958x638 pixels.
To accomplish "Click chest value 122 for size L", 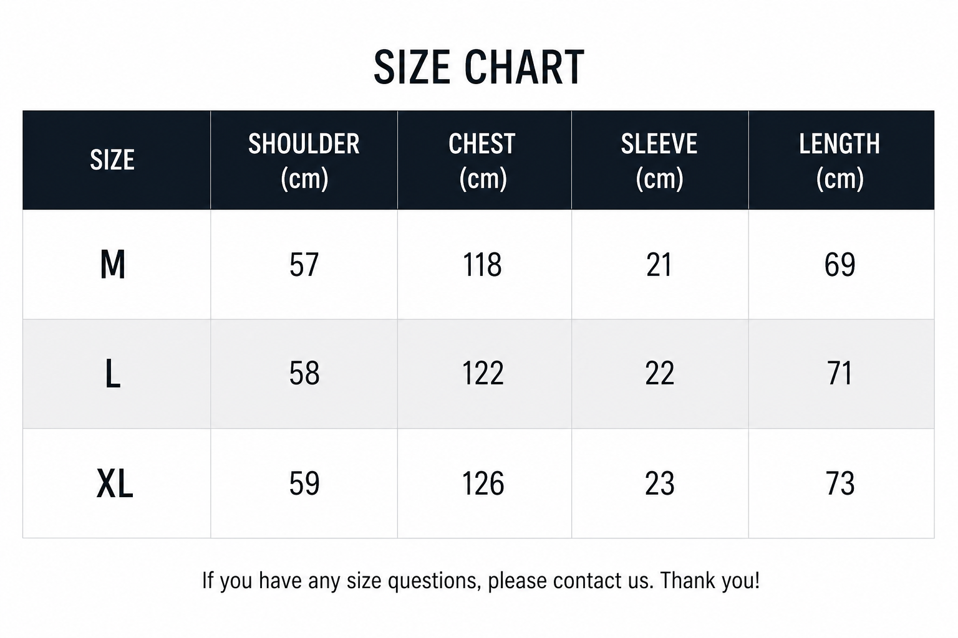I will (483, 374).
